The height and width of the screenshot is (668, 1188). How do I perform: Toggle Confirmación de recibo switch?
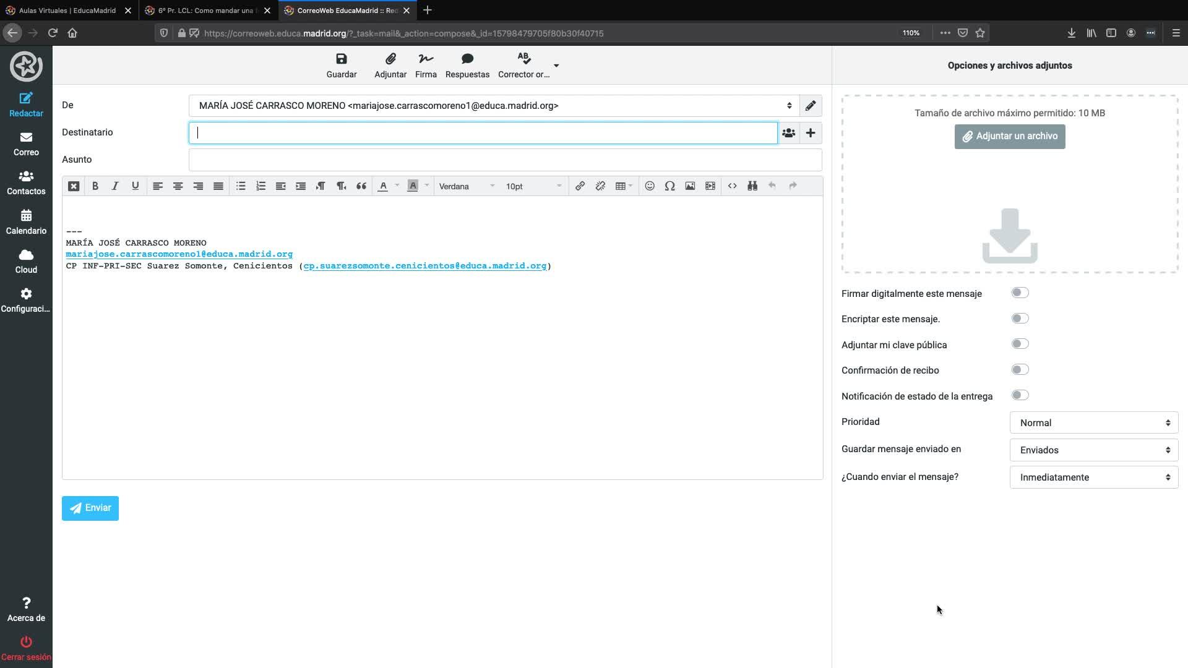click(1020, 370)
